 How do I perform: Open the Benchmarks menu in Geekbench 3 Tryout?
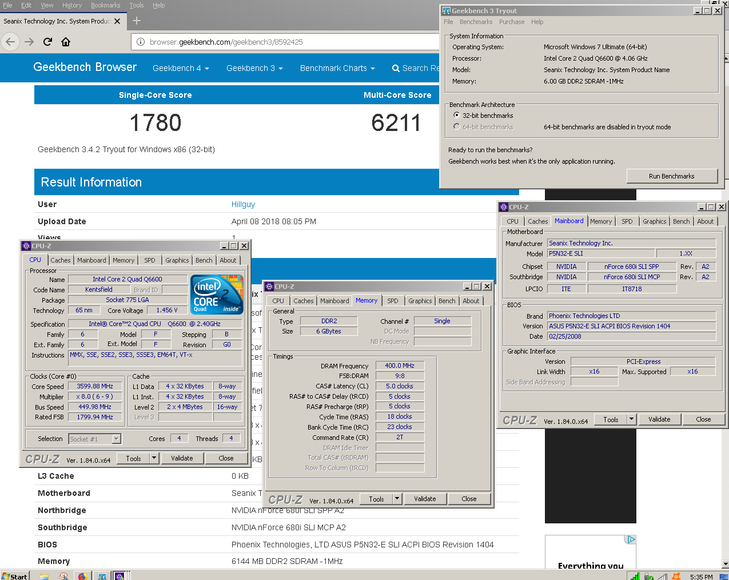(476, 22)
